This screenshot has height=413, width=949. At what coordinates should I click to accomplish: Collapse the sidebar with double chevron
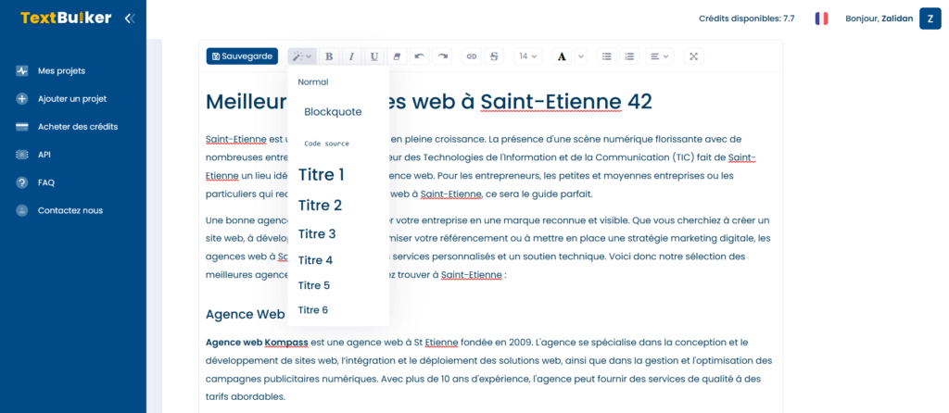129,18
